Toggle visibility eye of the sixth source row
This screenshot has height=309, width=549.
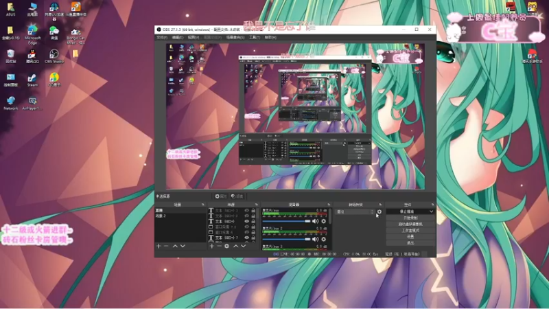246,238
